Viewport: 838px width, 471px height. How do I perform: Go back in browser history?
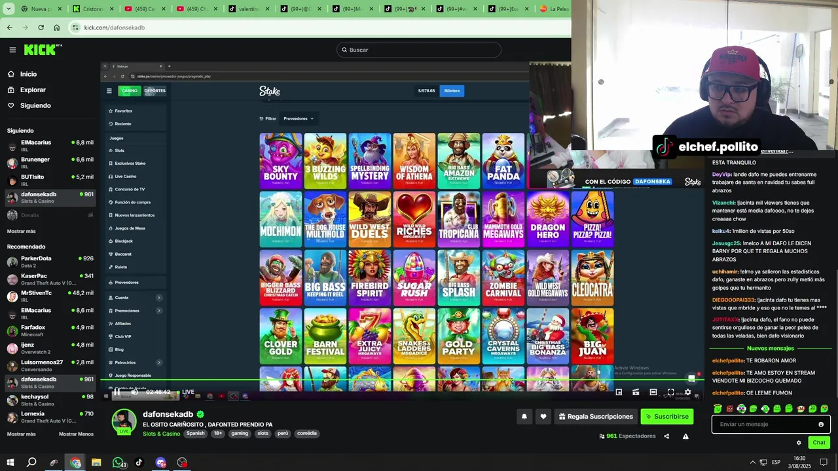click(x=9, y=27)
